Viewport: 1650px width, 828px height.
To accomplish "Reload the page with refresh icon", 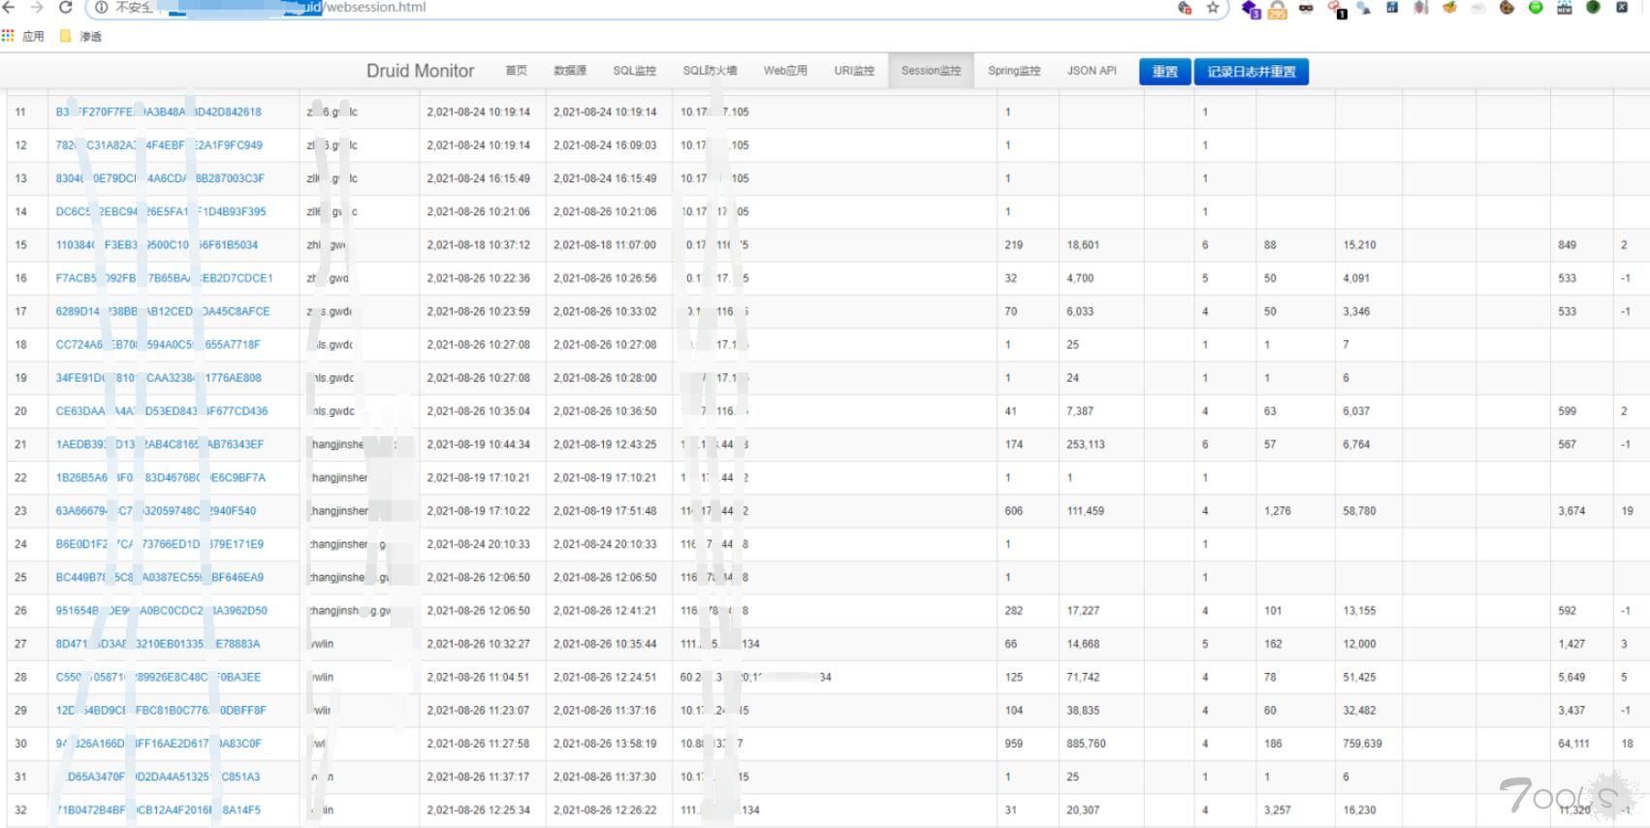I will 65,7.
